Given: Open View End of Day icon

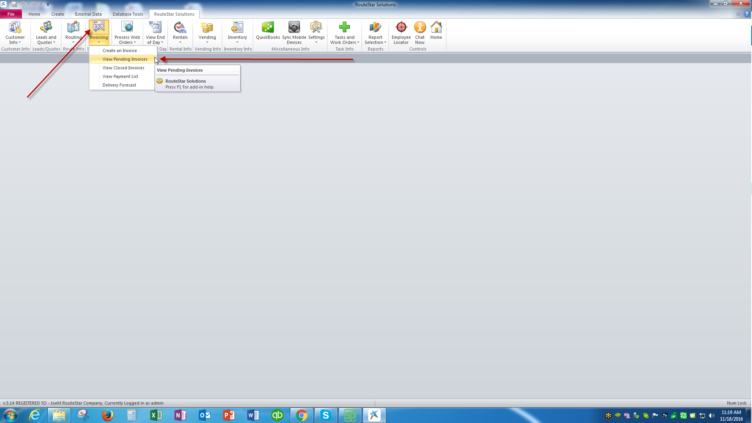Looking at the screenshot, I should (155, 27).
